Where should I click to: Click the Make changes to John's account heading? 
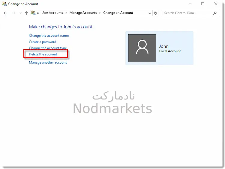[61, 27]
